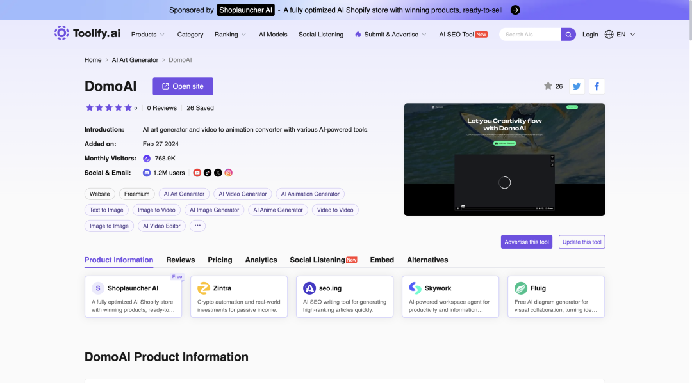Go to Home breadcrumb
The width and height of the screenshot is (692, 383).
(93, 60)
